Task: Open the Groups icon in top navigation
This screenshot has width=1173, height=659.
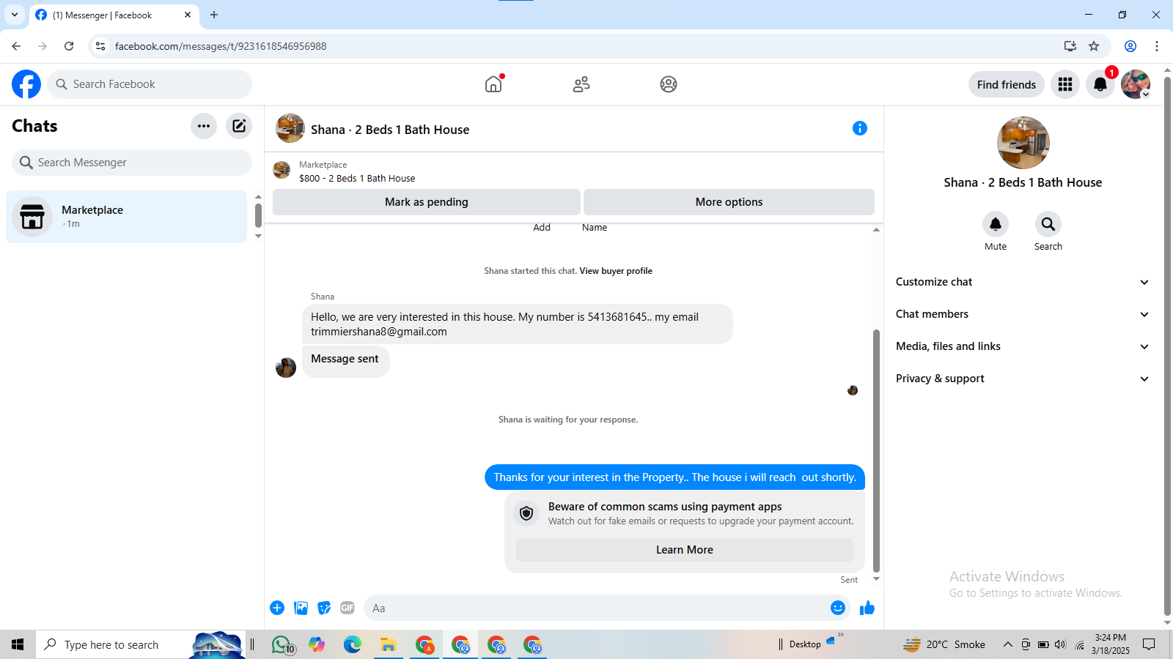Action: tap(669, 84)
